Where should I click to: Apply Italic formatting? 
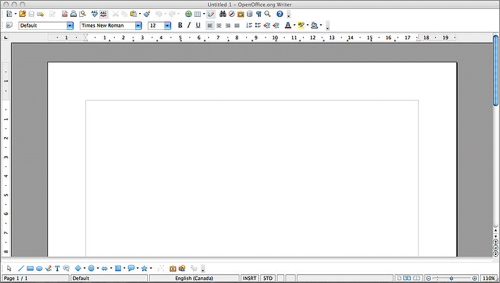(189, 26)
